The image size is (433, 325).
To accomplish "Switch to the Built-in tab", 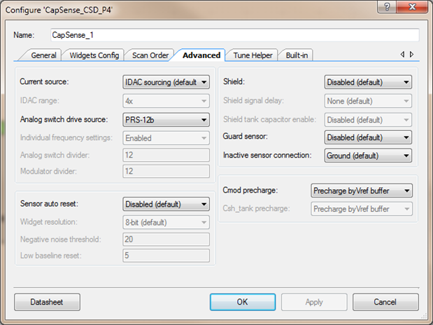I will click(297, 55).
